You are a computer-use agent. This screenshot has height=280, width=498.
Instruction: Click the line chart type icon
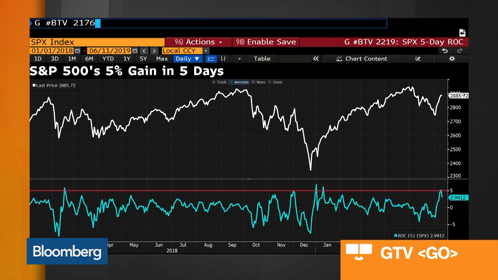211,59
